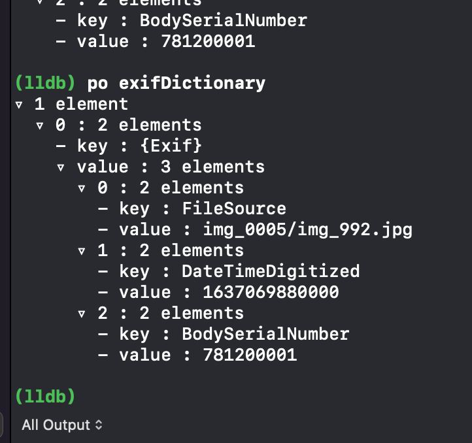Click the "po exifDictionary" command text

pos(176,83)
